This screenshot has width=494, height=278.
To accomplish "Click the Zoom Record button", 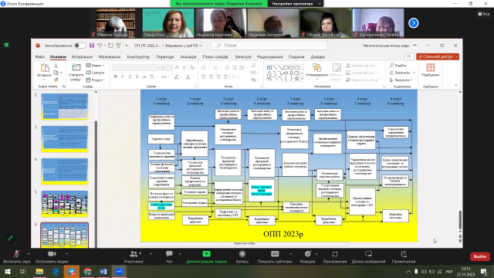I will 242,256.
